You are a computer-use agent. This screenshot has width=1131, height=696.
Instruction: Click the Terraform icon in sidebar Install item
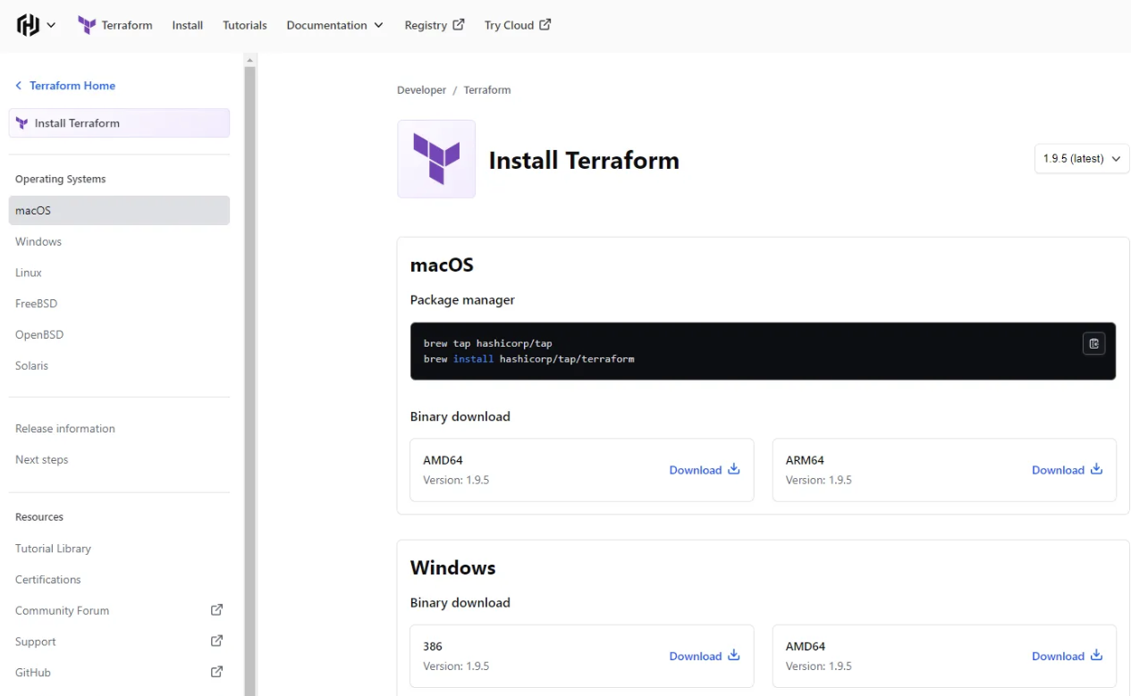(22, 123)
